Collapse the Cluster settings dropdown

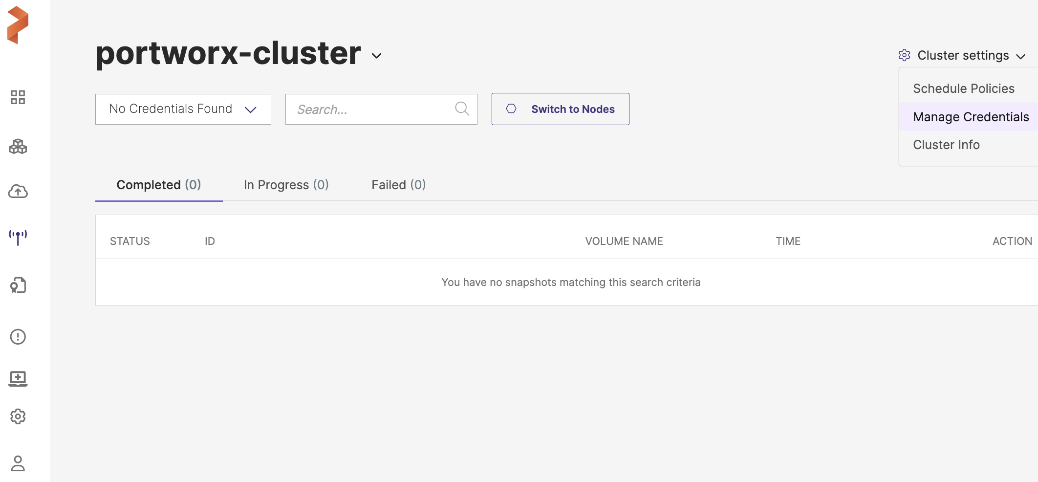[962, 56]
